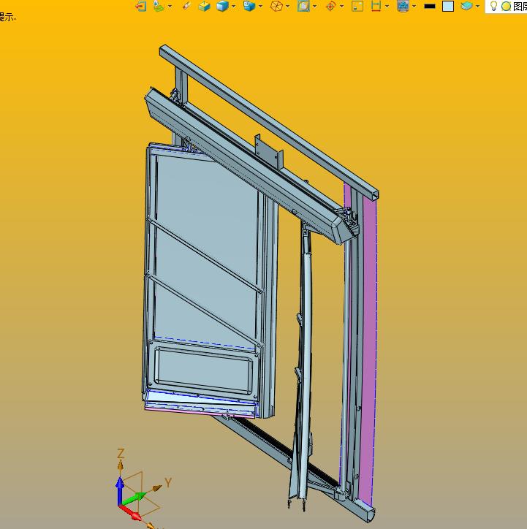Click the measure distance dimension icon
The height and width of the screenshot is (529, 527).
376,6
